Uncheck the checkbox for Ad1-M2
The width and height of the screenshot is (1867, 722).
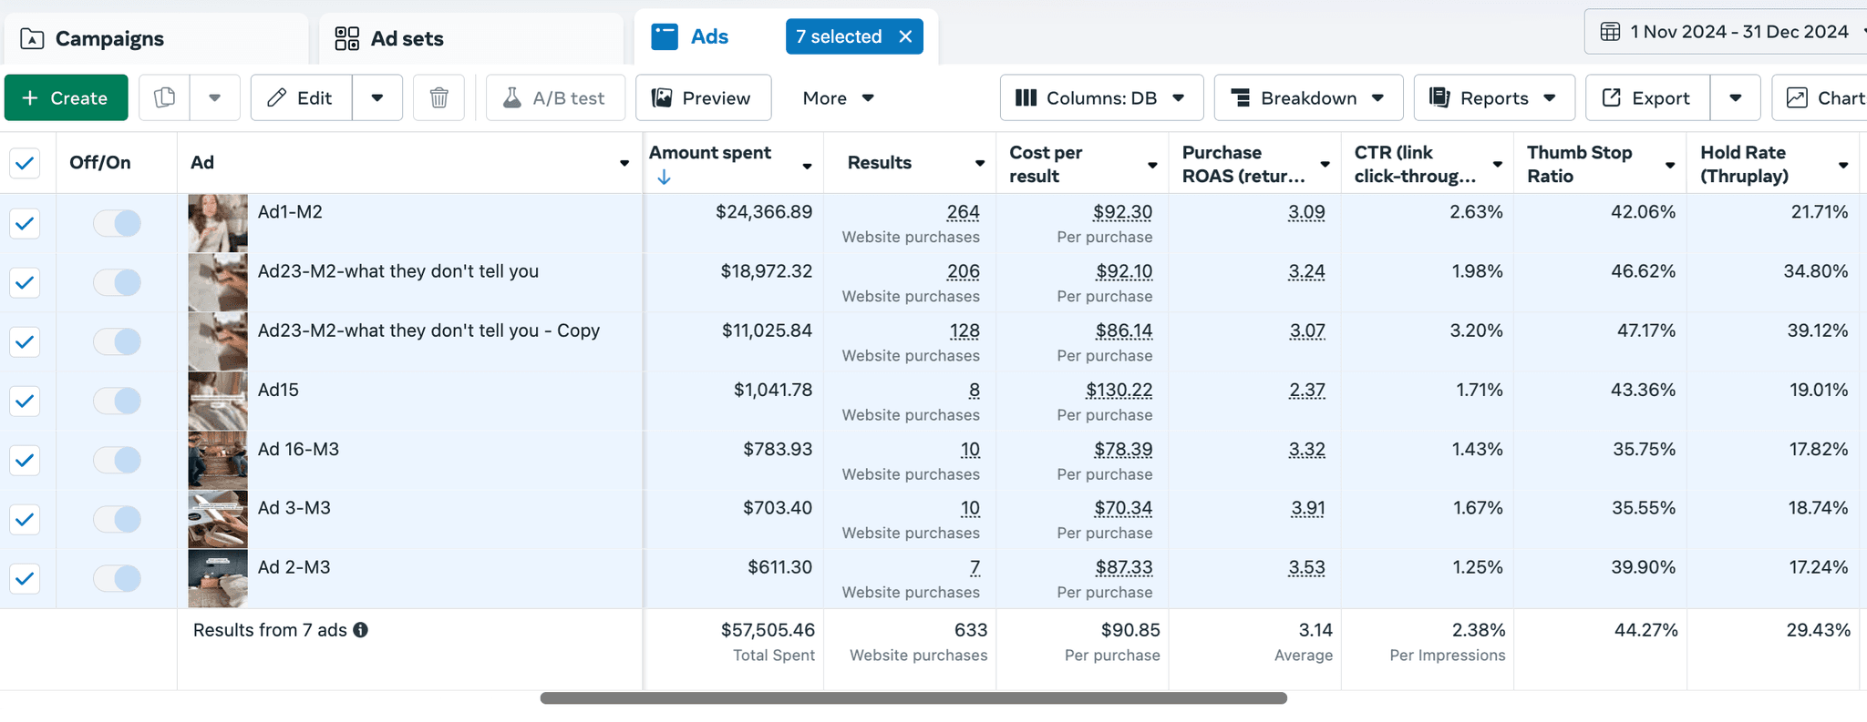[25, 223]
